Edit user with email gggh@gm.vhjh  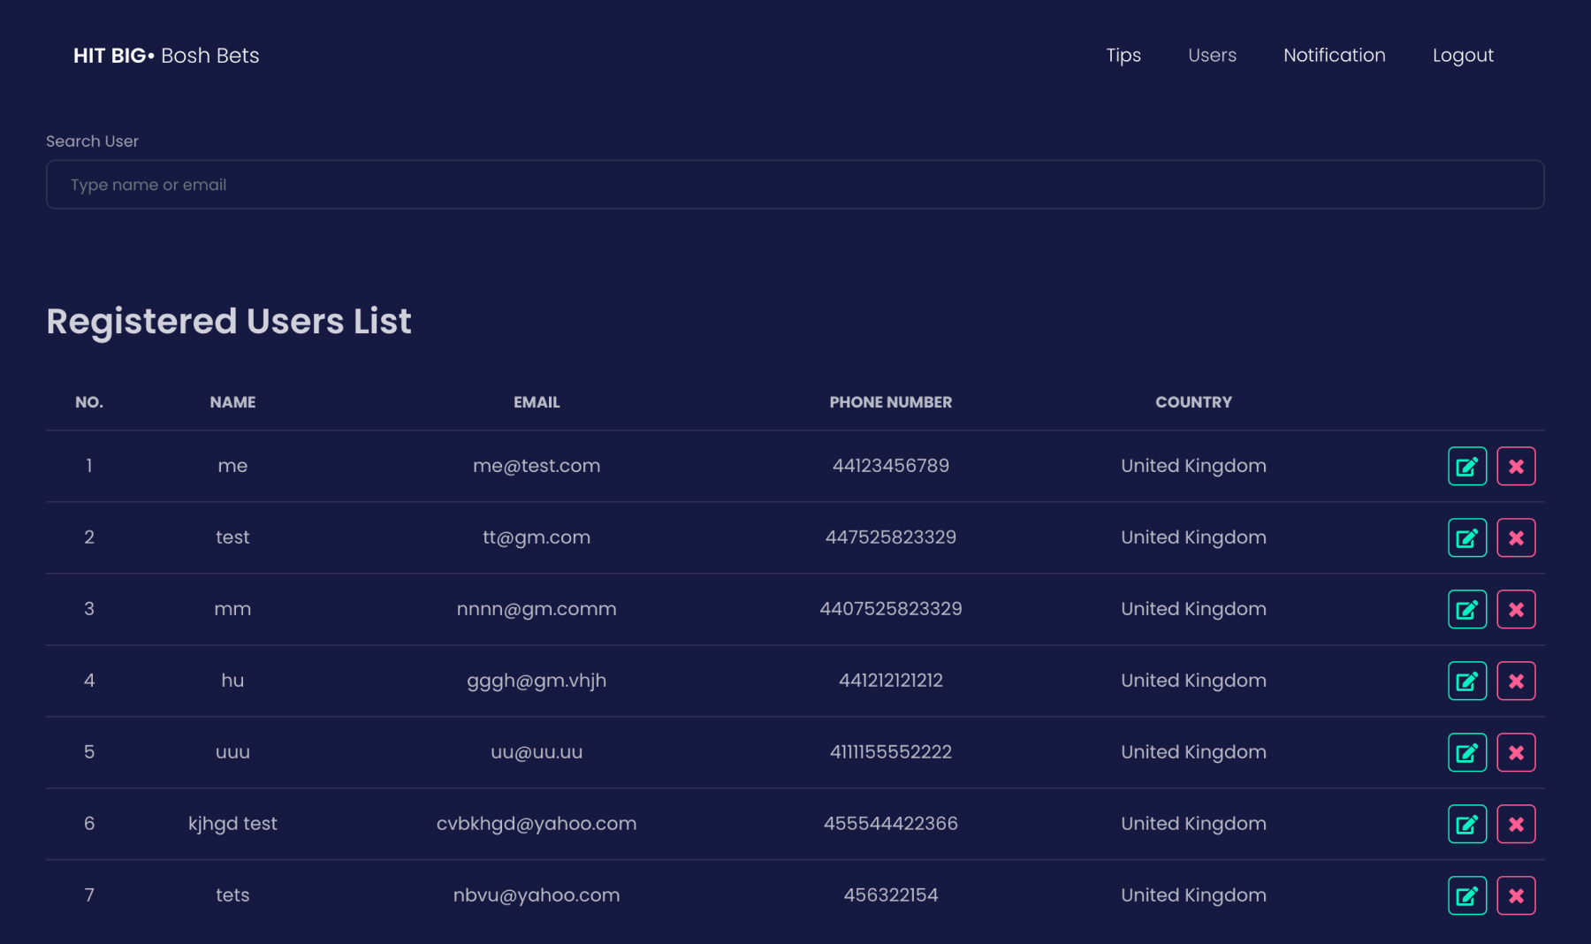point(1466,681)
